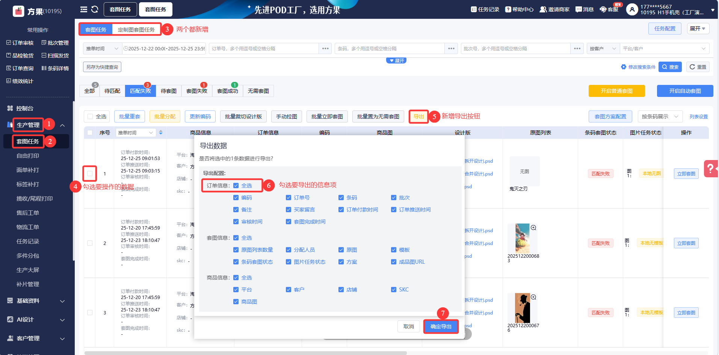
Task: Click the 订单号 search input field
Action: (264, 48)
